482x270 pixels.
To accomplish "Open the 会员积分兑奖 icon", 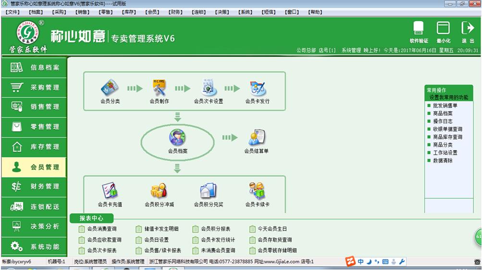I will 209,191.
